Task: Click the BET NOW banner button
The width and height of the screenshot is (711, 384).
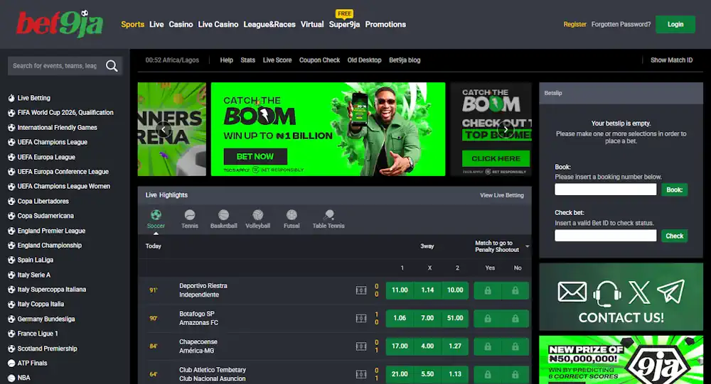Action: pyautogui.click(x=255, y=157)
